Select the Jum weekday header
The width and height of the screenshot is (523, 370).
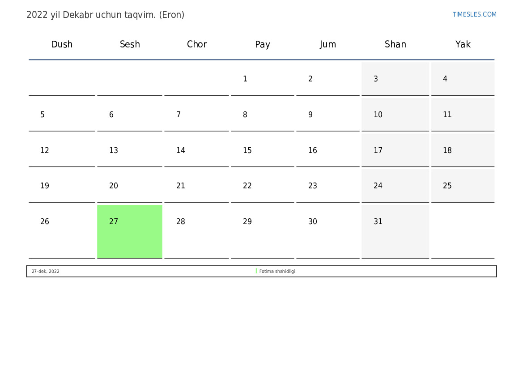(328, 44)
